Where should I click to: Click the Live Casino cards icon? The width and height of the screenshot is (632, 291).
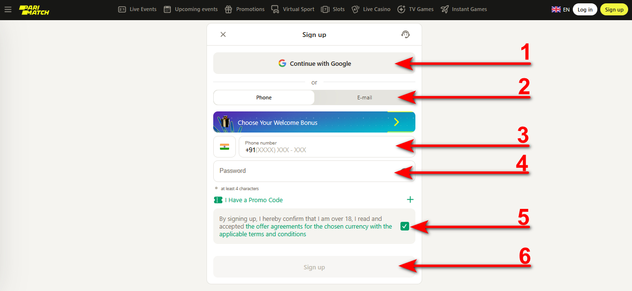(355, 9)
